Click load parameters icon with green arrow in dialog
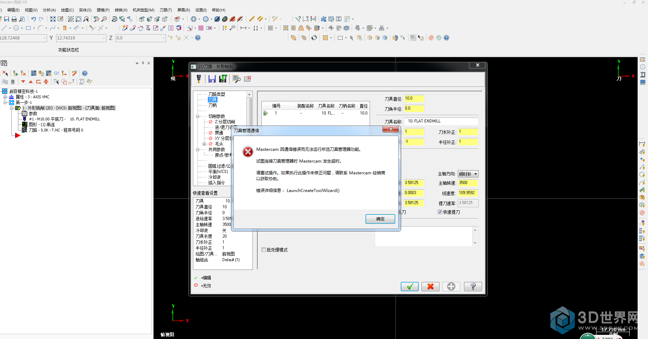648x339 pixels. click(223, 79)
